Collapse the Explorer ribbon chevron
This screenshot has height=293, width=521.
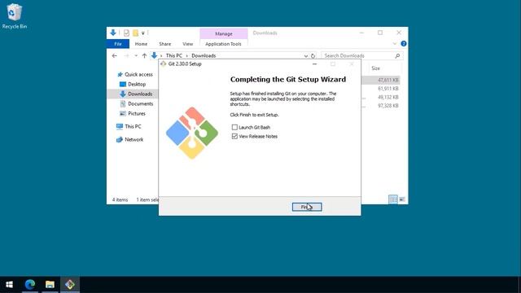coord(394,43)
